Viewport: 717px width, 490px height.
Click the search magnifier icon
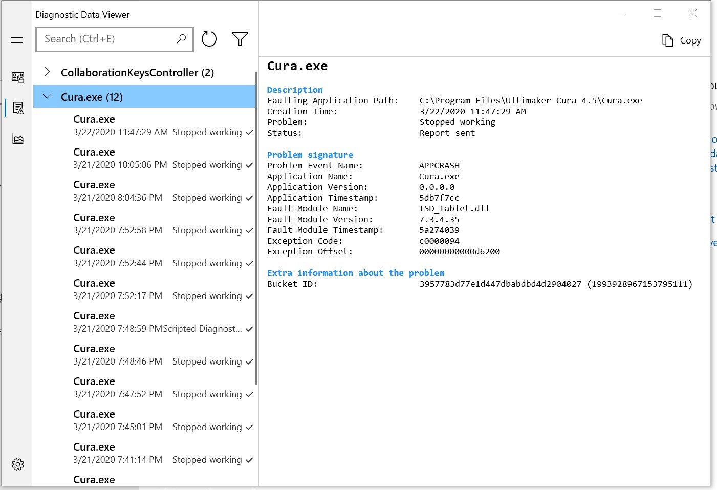[181, 38]
